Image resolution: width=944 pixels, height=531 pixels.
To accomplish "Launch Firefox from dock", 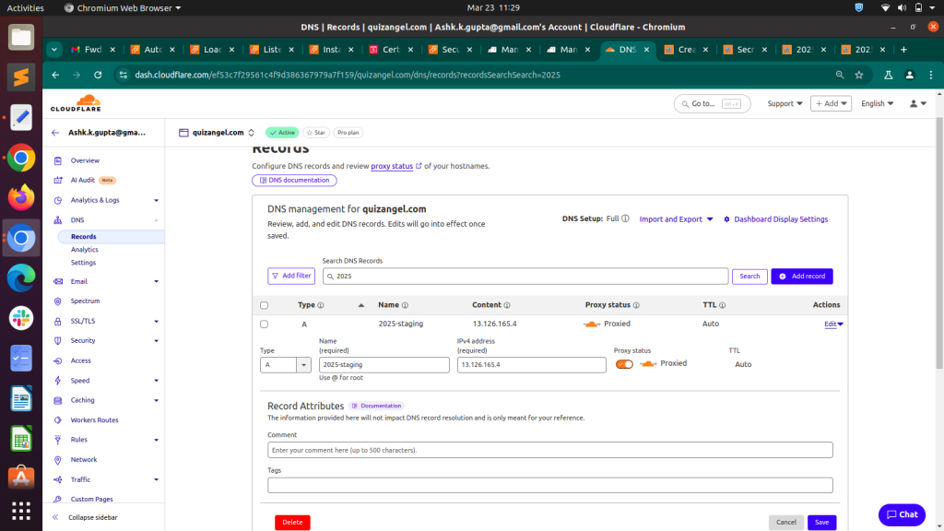I will coord(21,197).
